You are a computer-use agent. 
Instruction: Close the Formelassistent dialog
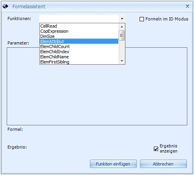(187, 6)
